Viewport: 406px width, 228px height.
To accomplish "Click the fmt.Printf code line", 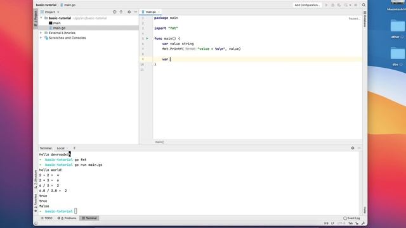I will 202,49.
